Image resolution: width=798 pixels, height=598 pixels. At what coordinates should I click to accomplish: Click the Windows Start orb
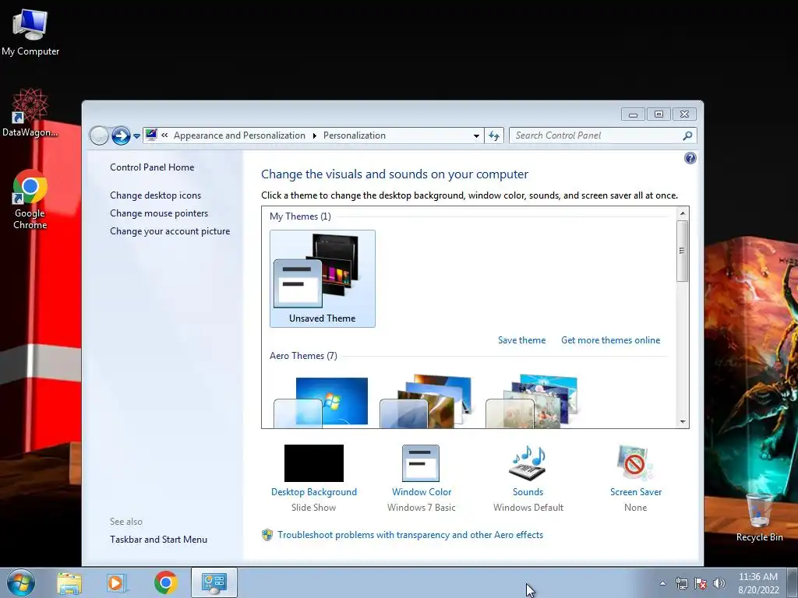tap(21, 582)
